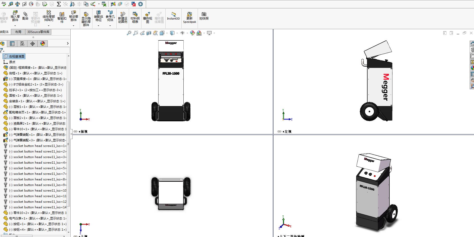Switch to the 布局 tab
Screen dimensions: 474x237
(x=18, y=32)
